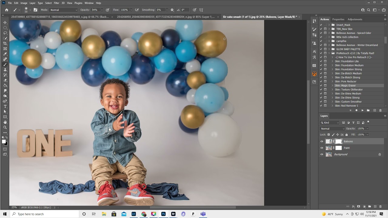Open the Plugins menu

[78, 3]
